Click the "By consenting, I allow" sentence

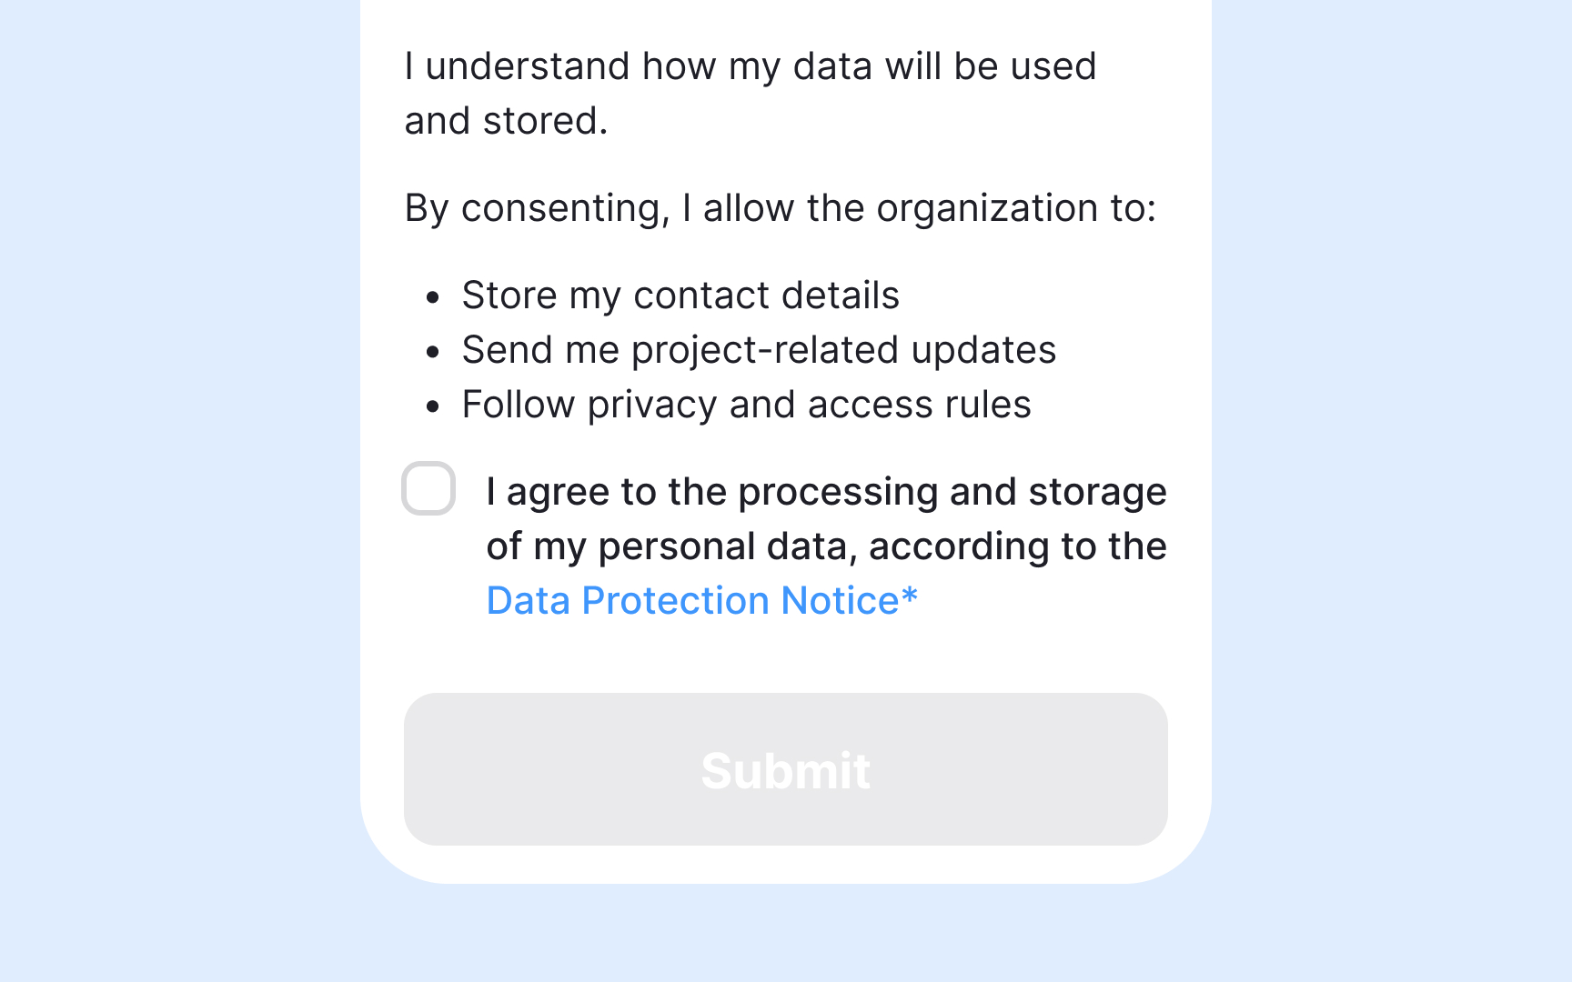point(780,208)
